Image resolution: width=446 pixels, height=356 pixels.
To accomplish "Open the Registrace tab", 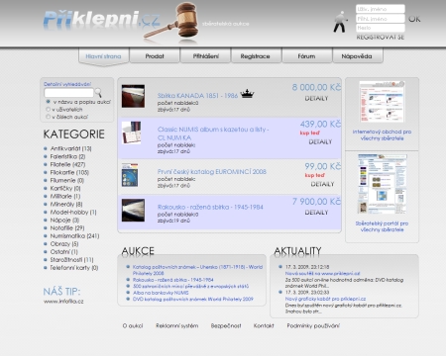I will [x=255, y=56].
